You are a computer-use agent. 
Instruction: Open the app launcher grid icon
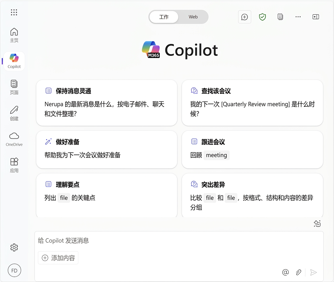(x=14, y=12)
